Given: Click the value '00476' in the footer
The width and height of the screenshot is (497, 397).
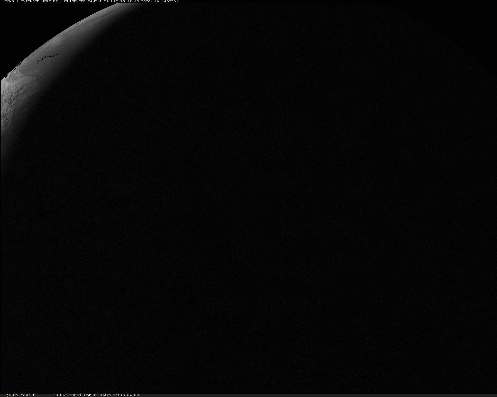Looking at the screenshot, I should click(x=105, y=395).
